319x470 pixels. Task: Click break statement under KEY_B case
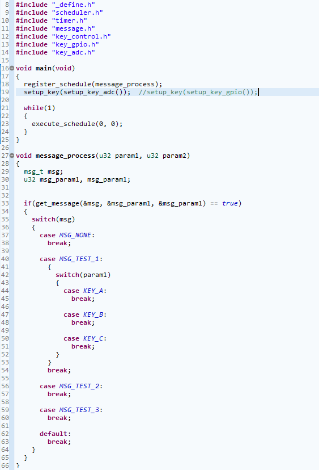click(x=83, y=322)
